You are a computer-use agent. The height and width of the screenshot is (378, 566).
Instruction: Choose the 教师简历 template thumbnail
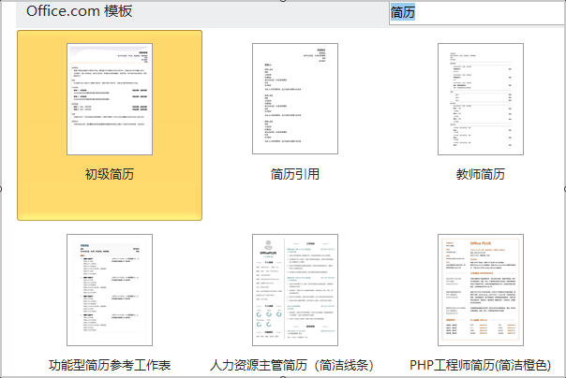[x=481, y=99]
